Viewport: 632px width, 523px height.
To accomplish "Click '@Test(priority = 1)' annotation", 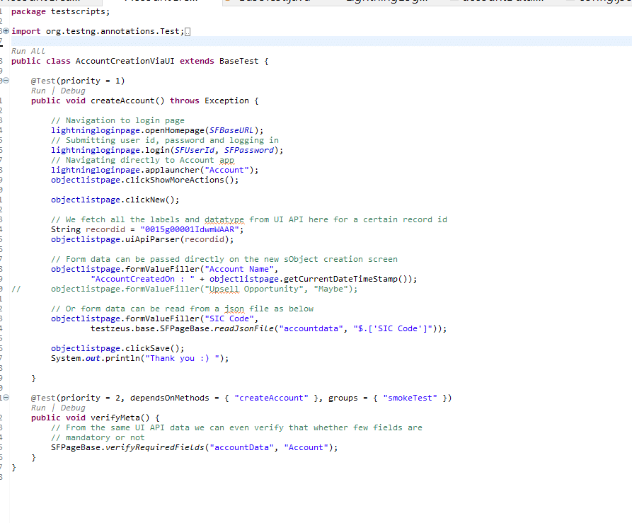I will [x=78, y=81].
